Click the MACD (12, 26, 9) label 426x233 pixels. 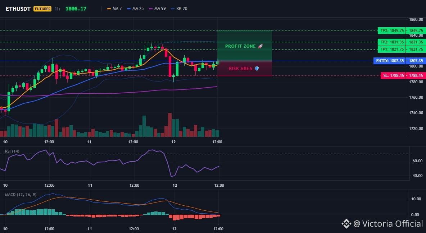[x=21, y=195]
